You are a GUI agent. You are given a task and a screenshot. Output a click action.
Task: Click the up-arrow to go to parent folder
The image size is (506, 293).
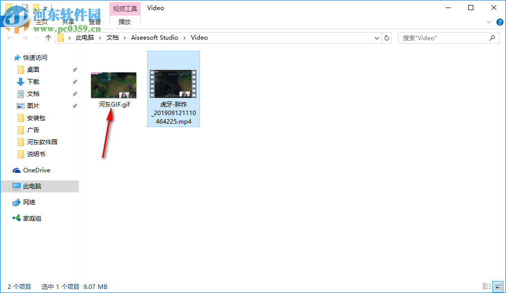(x=48, y=37)
